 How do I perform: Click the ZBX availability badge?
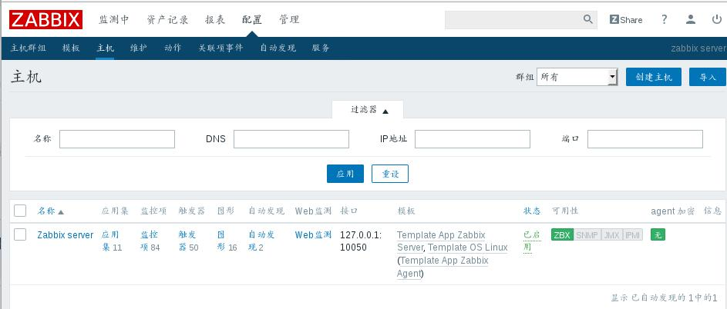point(562,234)
